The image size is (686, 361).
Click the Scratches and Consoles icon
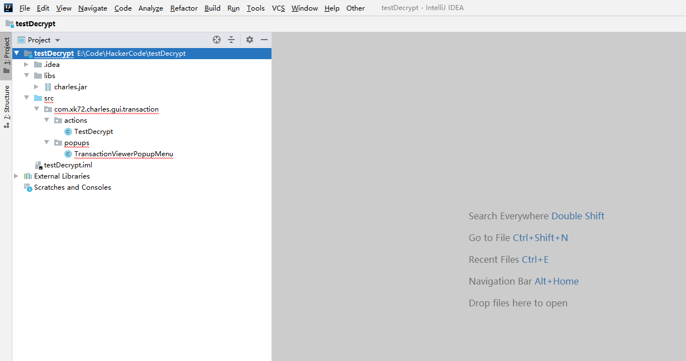tap(28, 187)
